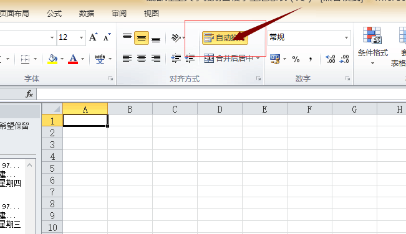
Task: Switch to the 页面布局 tab
Action: coord(14,14)
